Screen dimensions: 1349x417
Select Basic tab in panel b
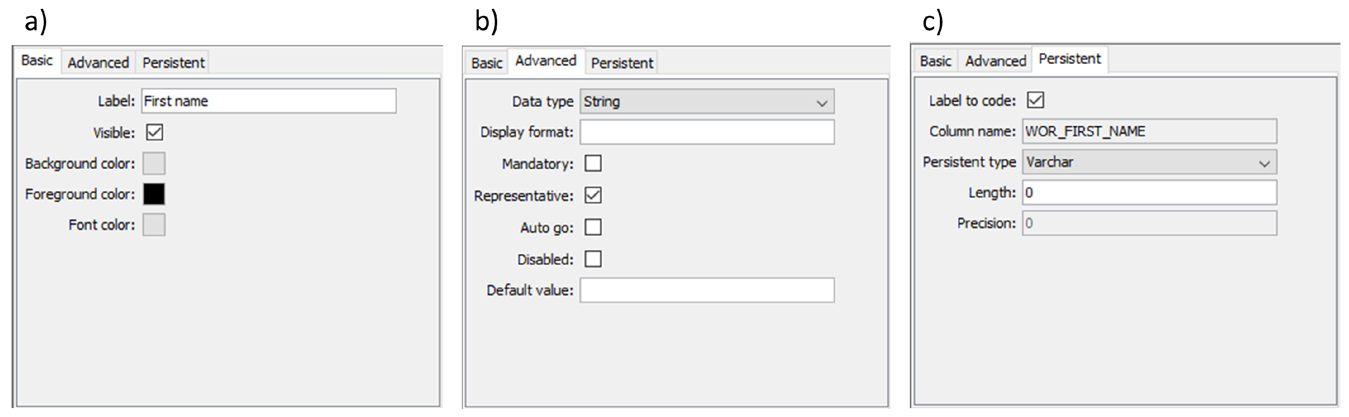486,63
